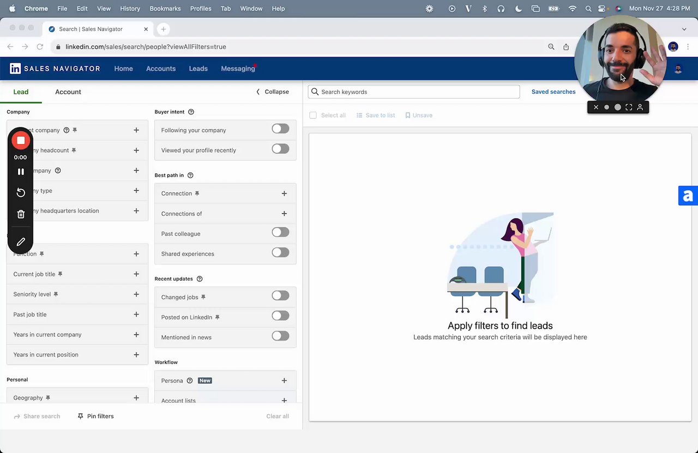
Task: Click the pin icon beside Seniority level
Action: tap(56, 294)
